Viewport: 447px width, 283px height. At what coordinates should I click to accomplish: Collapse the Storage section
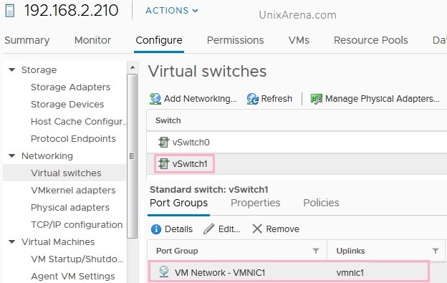coord(11,69)
